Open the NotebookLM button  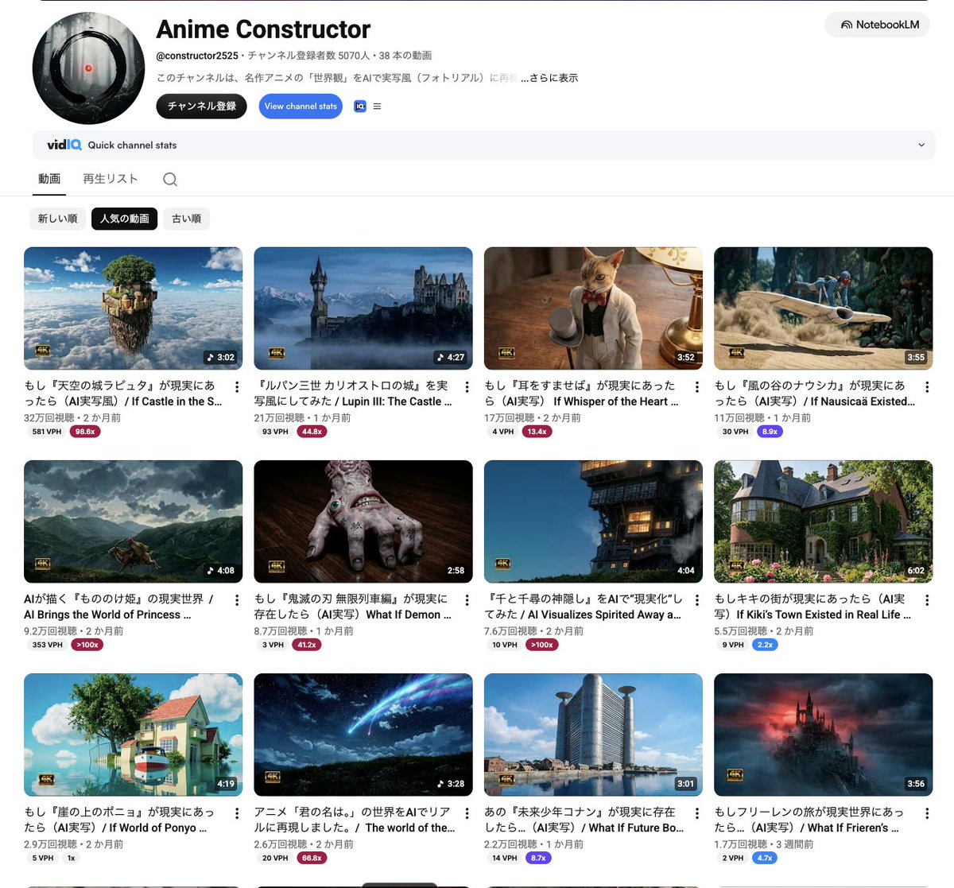coord(878,25)
